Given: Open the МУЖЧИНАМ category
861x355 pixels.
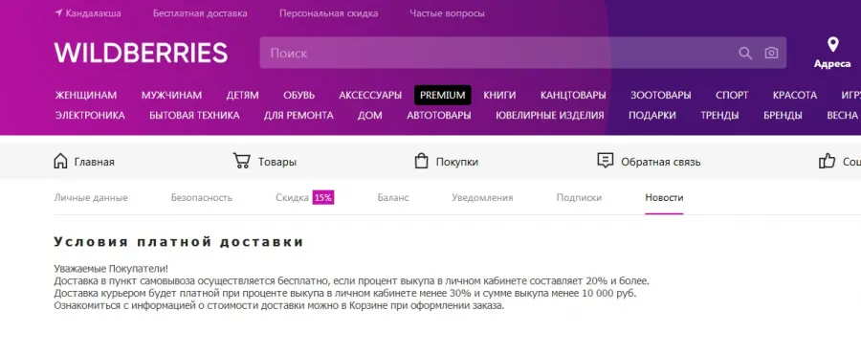Looking at the screenshot, I should pyautogui.click(x=171, y=95).
